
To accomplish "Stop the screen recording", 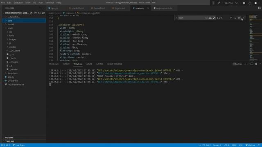I will coord(255,3).
